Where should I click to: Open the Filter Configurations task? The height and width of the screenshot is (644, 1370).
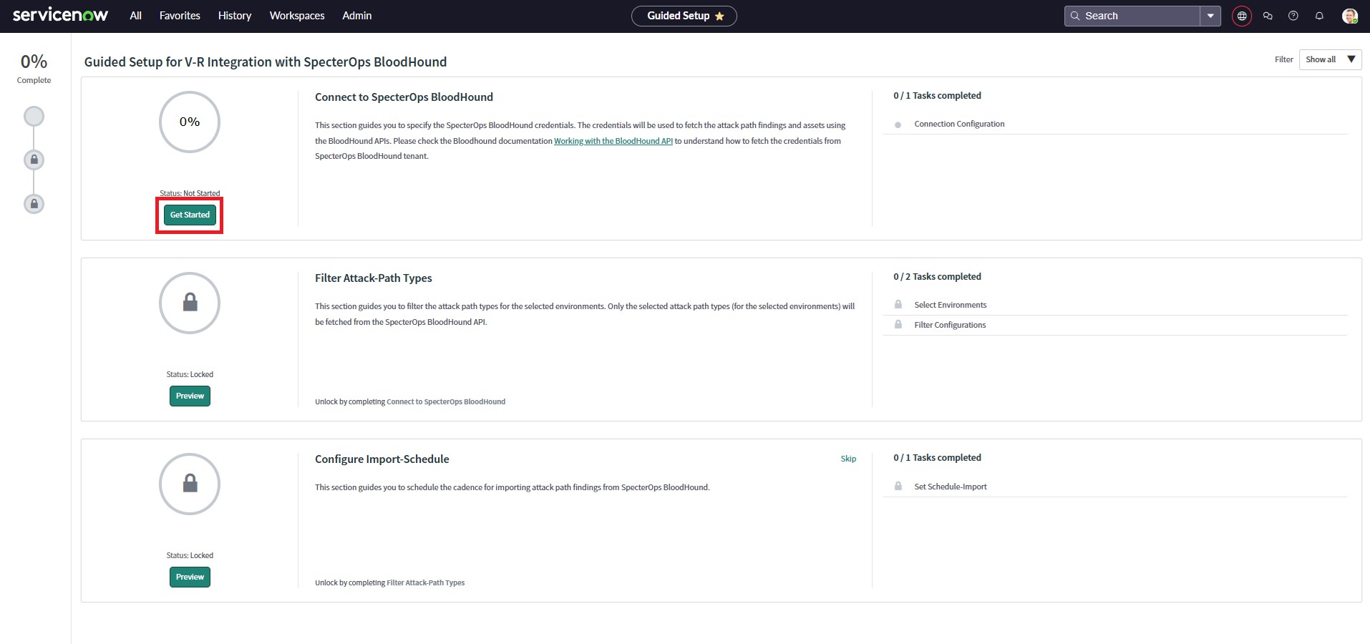point(950,325)
